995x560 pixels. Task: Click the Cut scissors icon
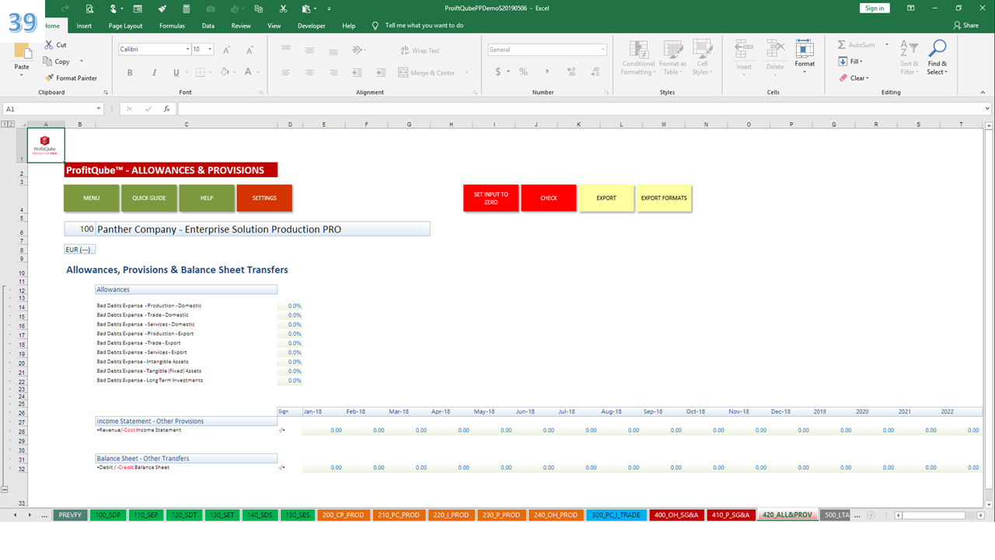(x=50, y=45)
